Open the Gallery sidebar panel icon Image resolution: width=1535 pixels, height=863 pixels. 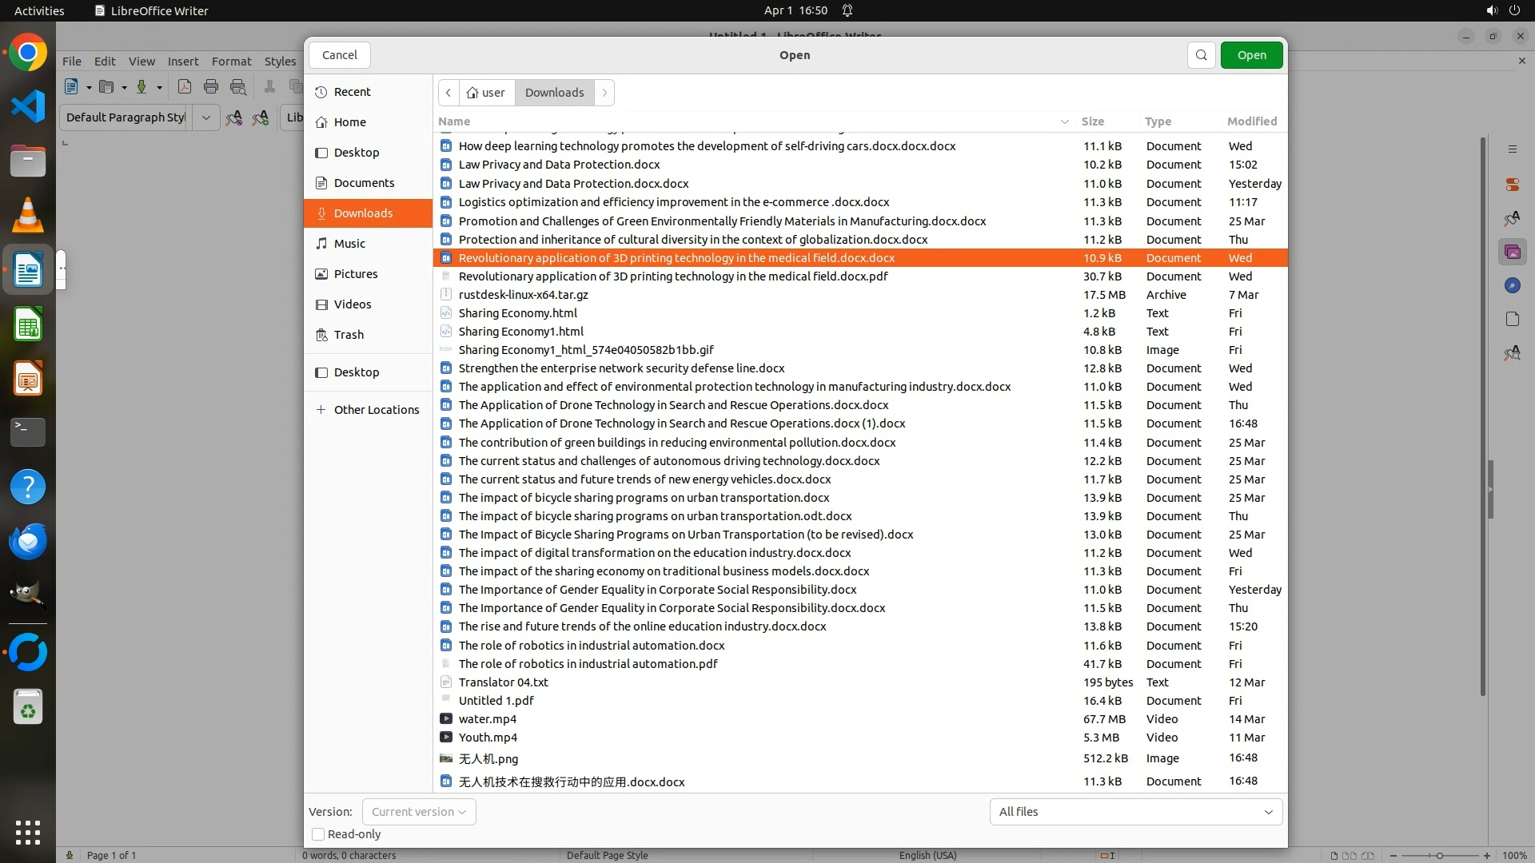click(1512, 253)
